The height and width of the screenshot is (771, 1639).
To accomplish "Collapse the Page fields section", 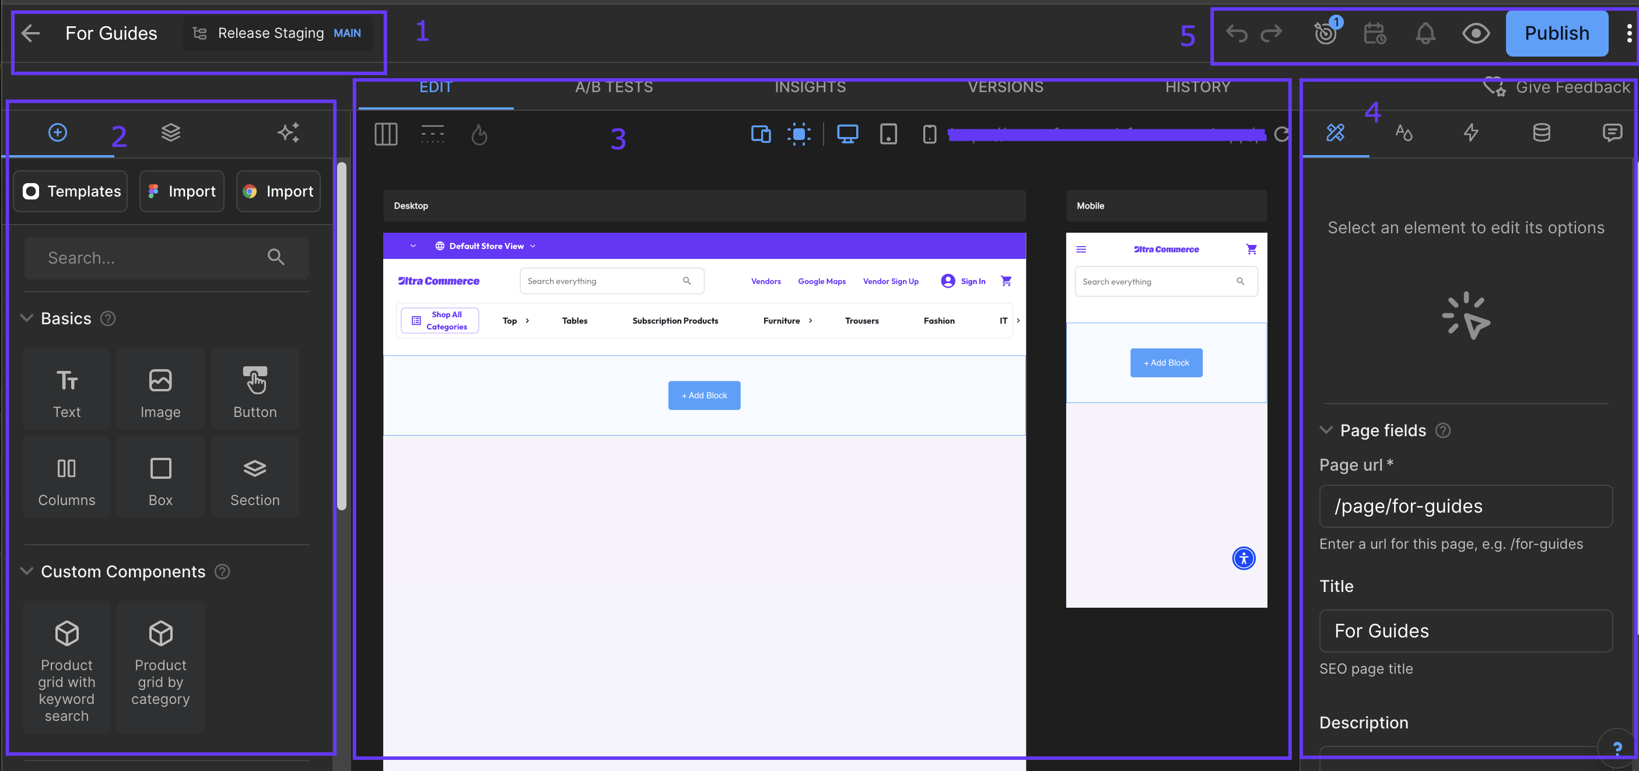I will (x=1326, y=430).
